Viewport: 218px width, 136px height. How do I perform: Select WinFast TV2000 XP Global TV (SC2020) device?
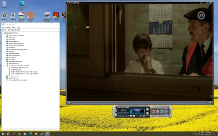coord(24,74)
